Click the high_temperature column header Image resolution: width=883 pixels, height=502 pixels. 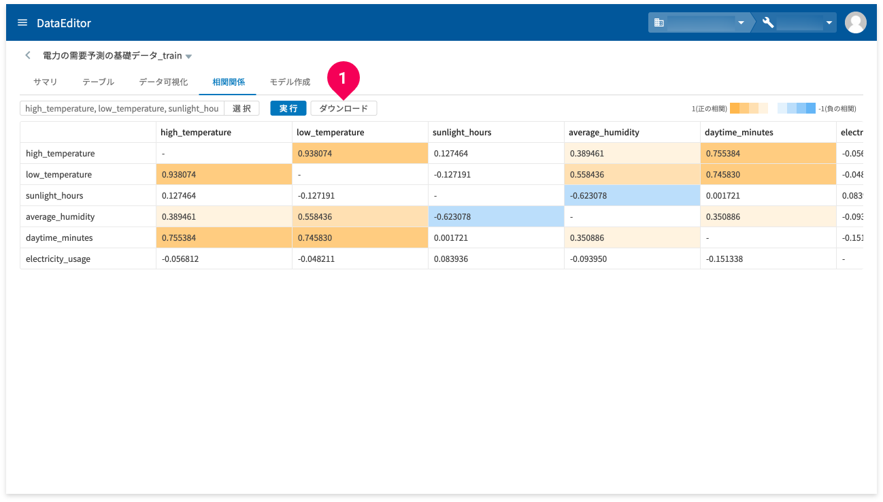pos(224,132)
